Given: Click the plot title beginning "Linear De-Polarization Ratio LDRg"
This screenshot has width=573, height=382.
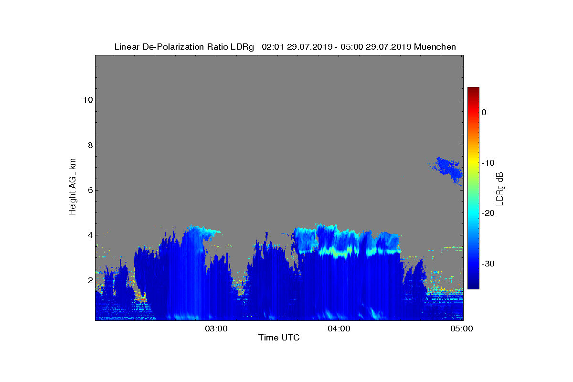Looking at the screenshot, I should [x=285, y=47].
